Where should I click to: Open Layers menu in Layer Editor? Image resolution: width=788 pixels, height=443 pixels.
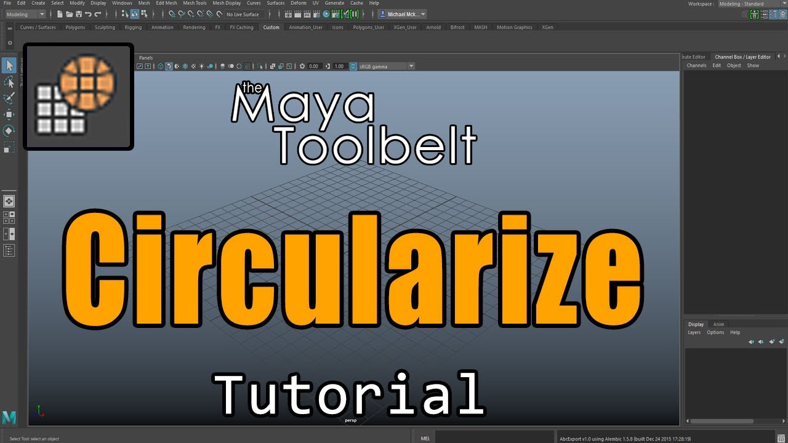pos(694,332)
